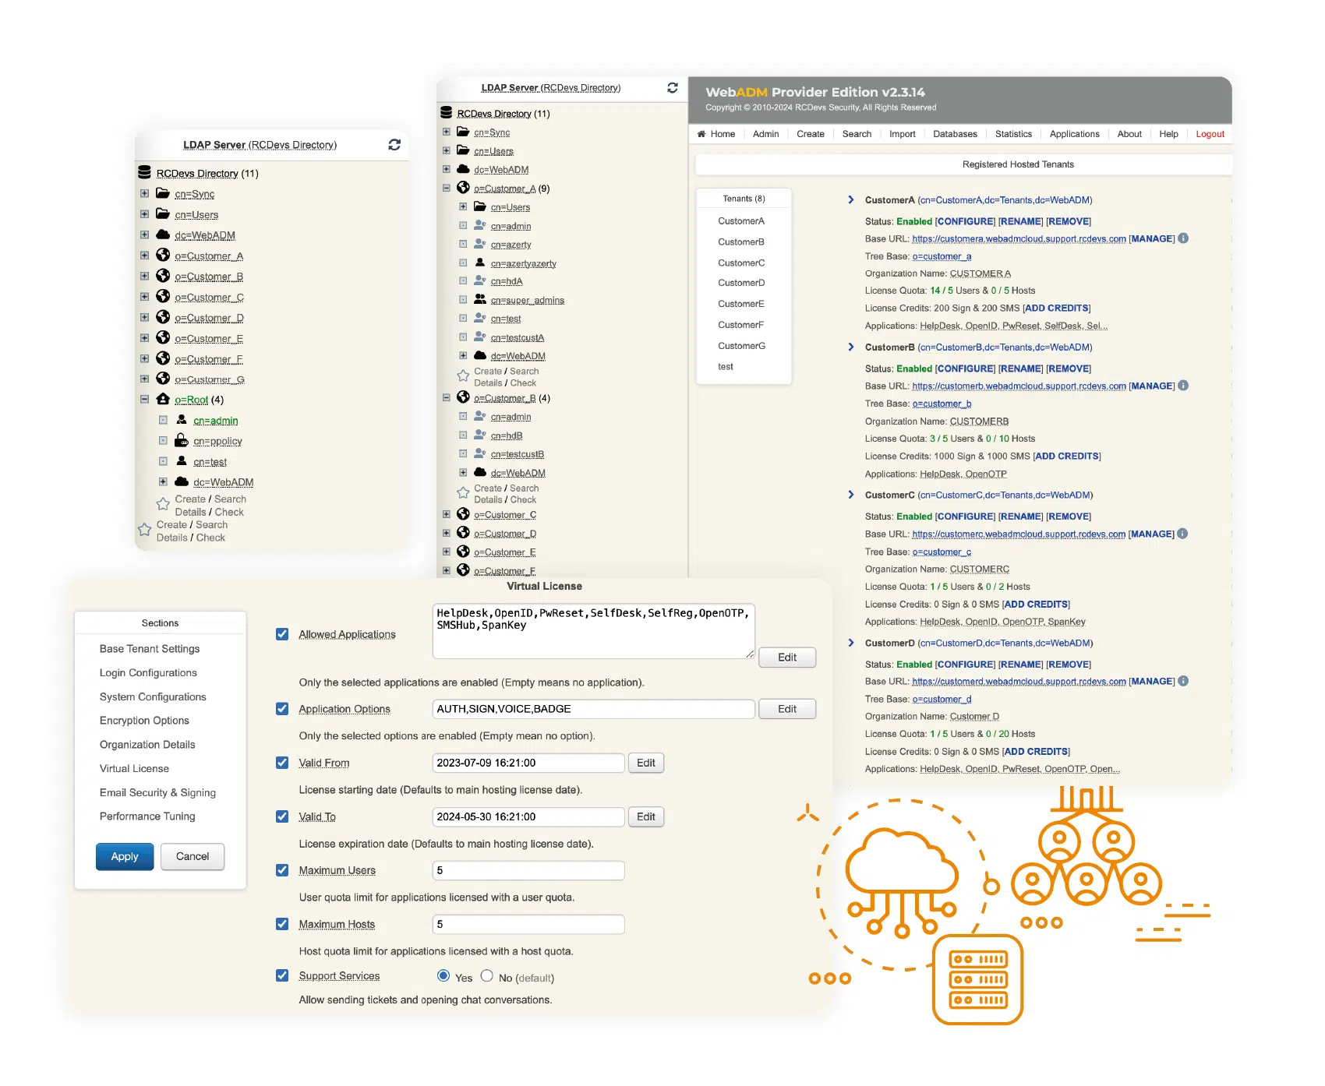Click cloud icon of dc=WebADM under Customer_A
This screenshot has width=1325, height=1086.
(x=480, y=355)
